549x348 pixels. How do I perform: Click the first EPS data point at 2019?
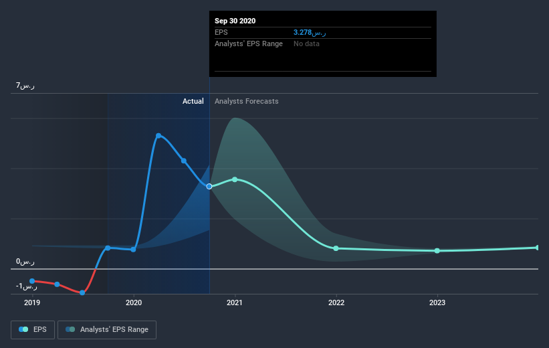(32, 281)
